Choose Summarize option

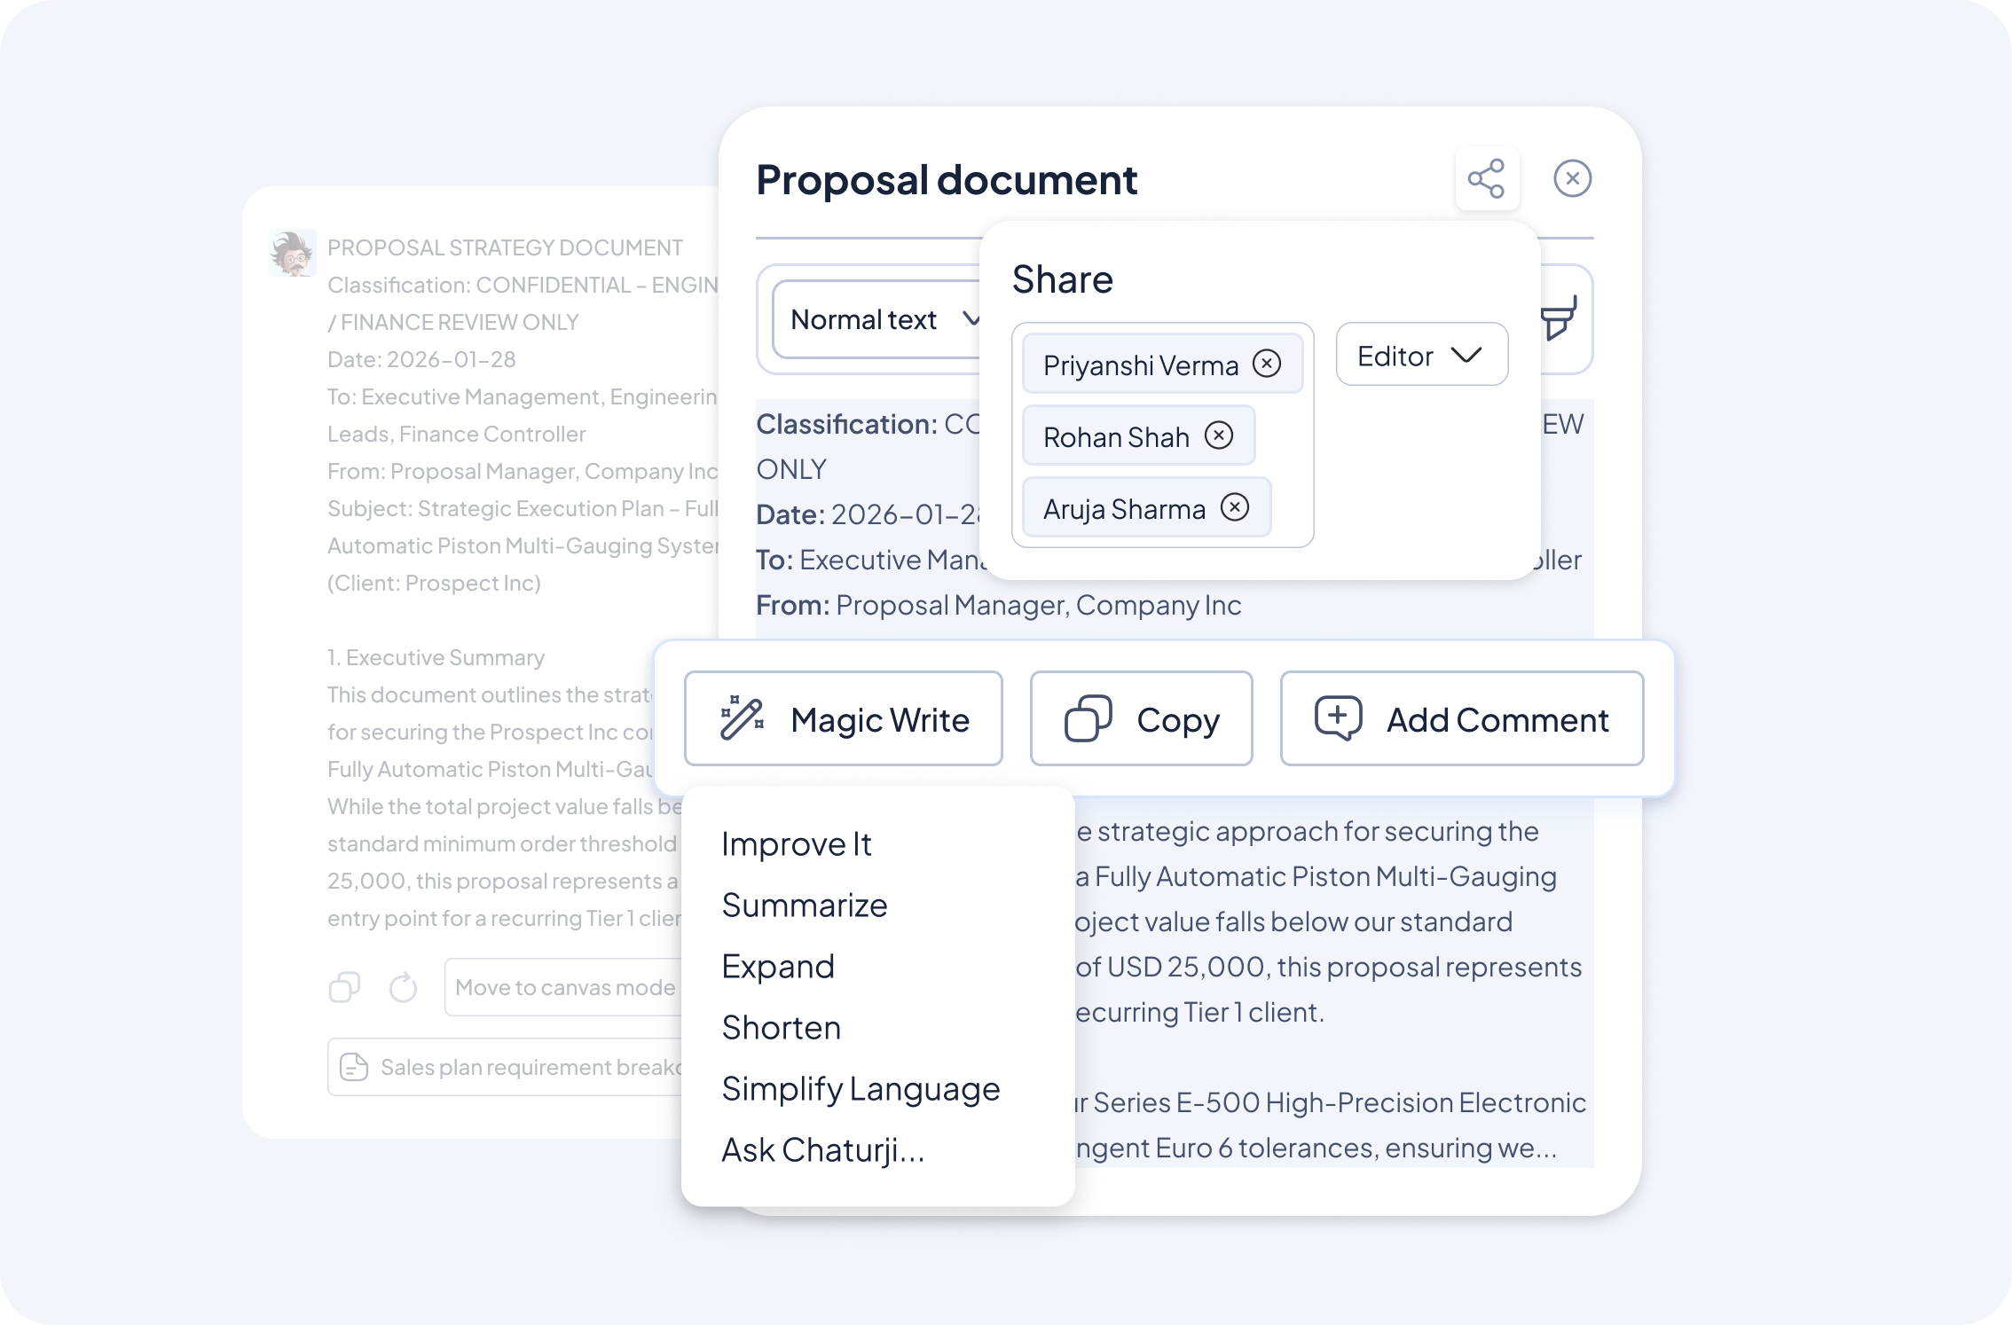804,906
